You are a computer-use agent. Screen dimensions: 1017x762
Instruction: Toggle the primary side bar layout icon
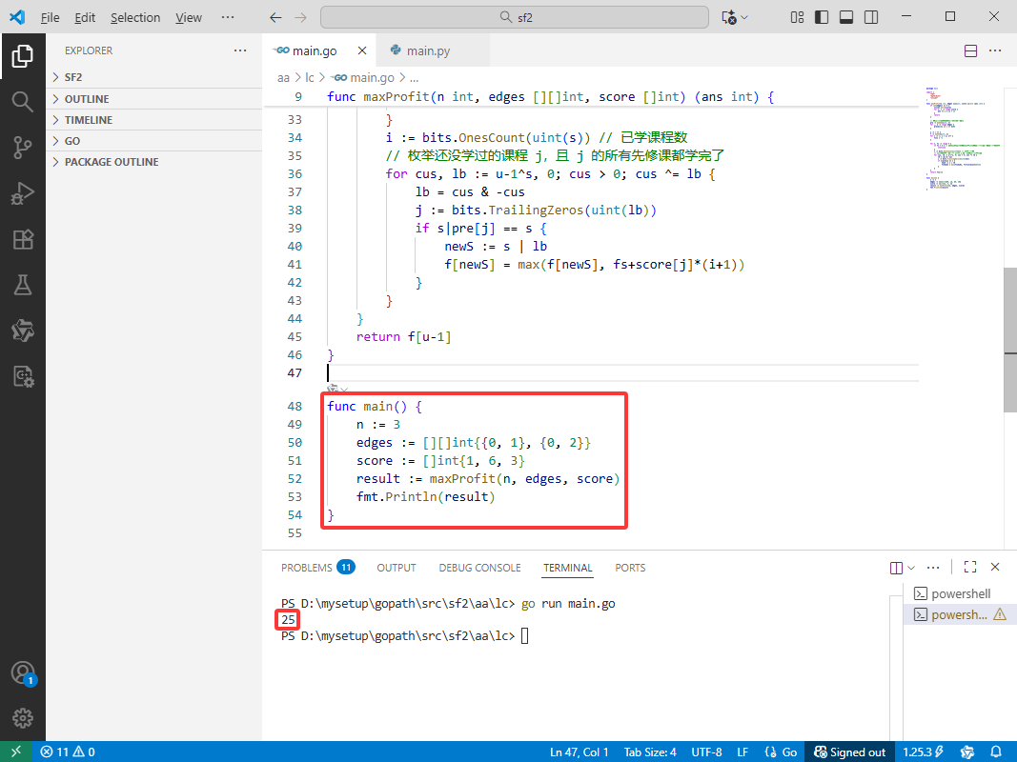click(822, 17)
